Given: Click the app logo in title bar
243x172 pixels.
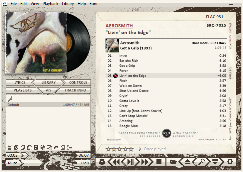Looking at the screenshot, I should coord(5,4).
